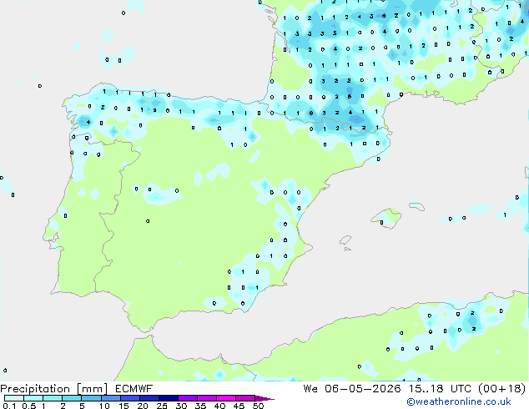Viewport: 529px width, 409px height.
Task: Select the 40–45 mm magenta legend swatch
Action: pos(225,398)
